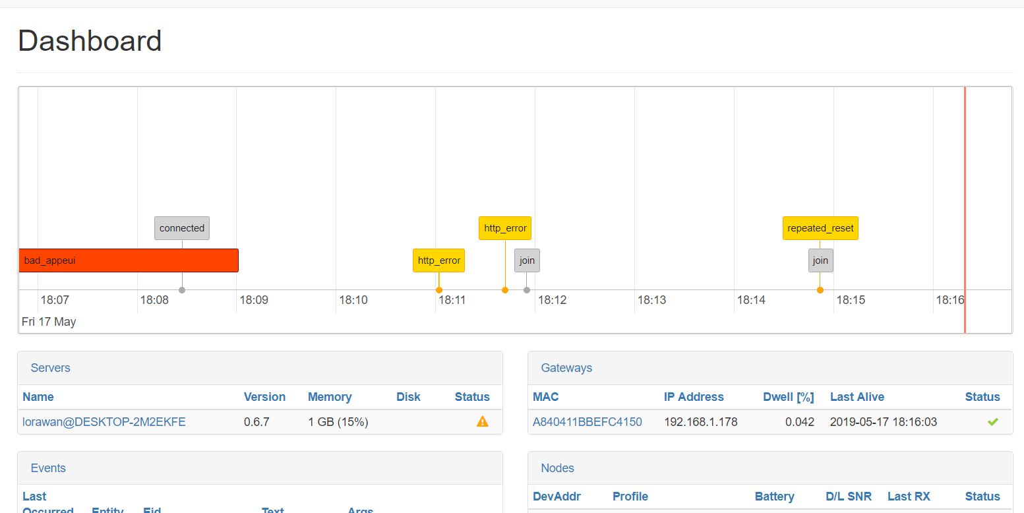Click the http_error event above the join marker
Screen dimensions: 1024x513
point(504,227)
